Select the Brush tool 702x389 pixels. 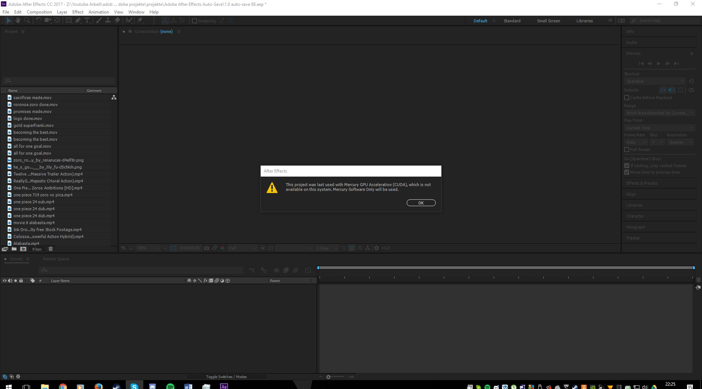[x=98, y=20]
